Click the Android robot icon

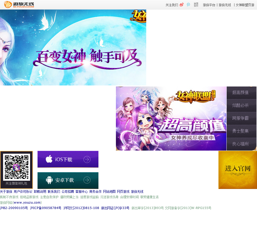click(x=49, y=180)
